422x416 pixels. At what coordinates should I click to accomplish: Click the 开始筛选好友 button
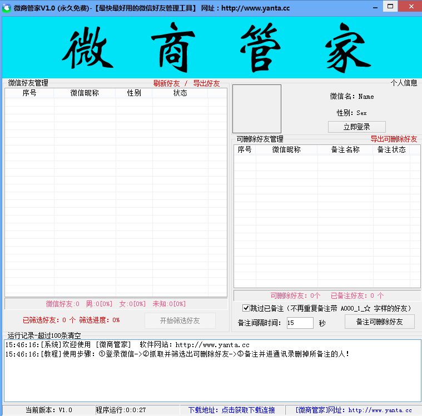tap(180, 320)
